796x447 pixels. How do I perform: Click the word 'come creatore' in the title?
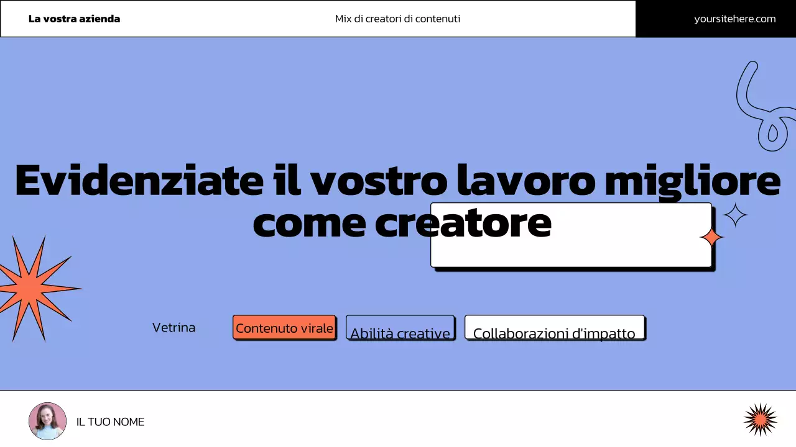[x=402, y=222]
